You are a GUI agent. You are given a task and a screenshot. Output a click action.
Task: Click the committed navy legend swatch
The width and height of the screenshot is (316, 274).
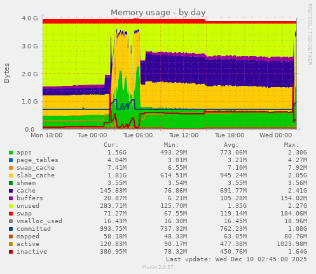[11, 229]
